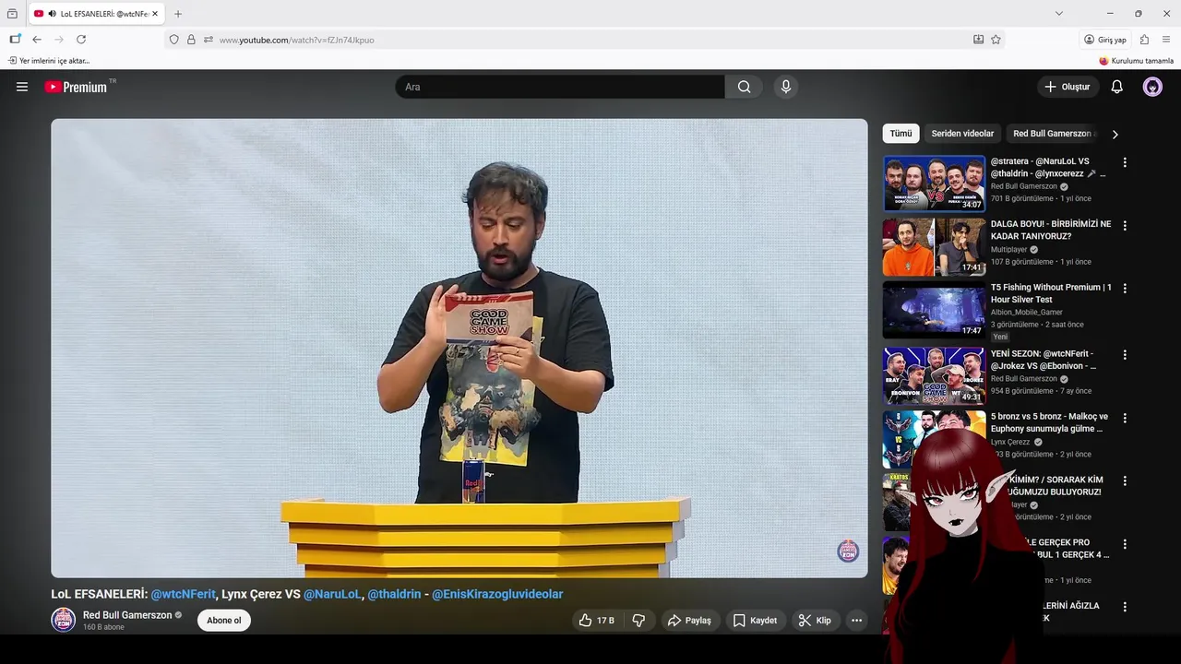Open options for DALGA BOYU video
The height and width of the screenshot is (664, 1181).
pos(1125,225)
